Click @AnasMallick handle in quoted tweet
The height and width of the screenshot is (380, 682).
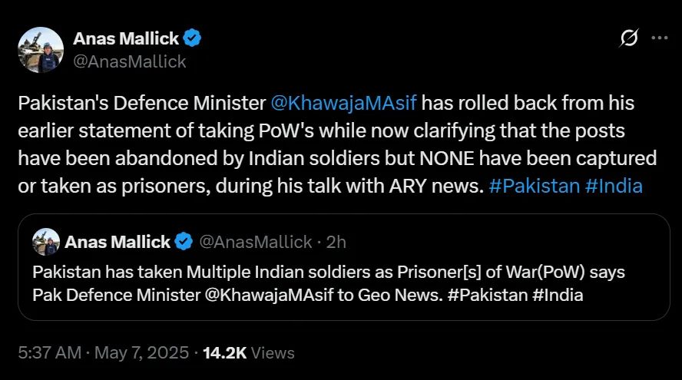click(255, 243)
